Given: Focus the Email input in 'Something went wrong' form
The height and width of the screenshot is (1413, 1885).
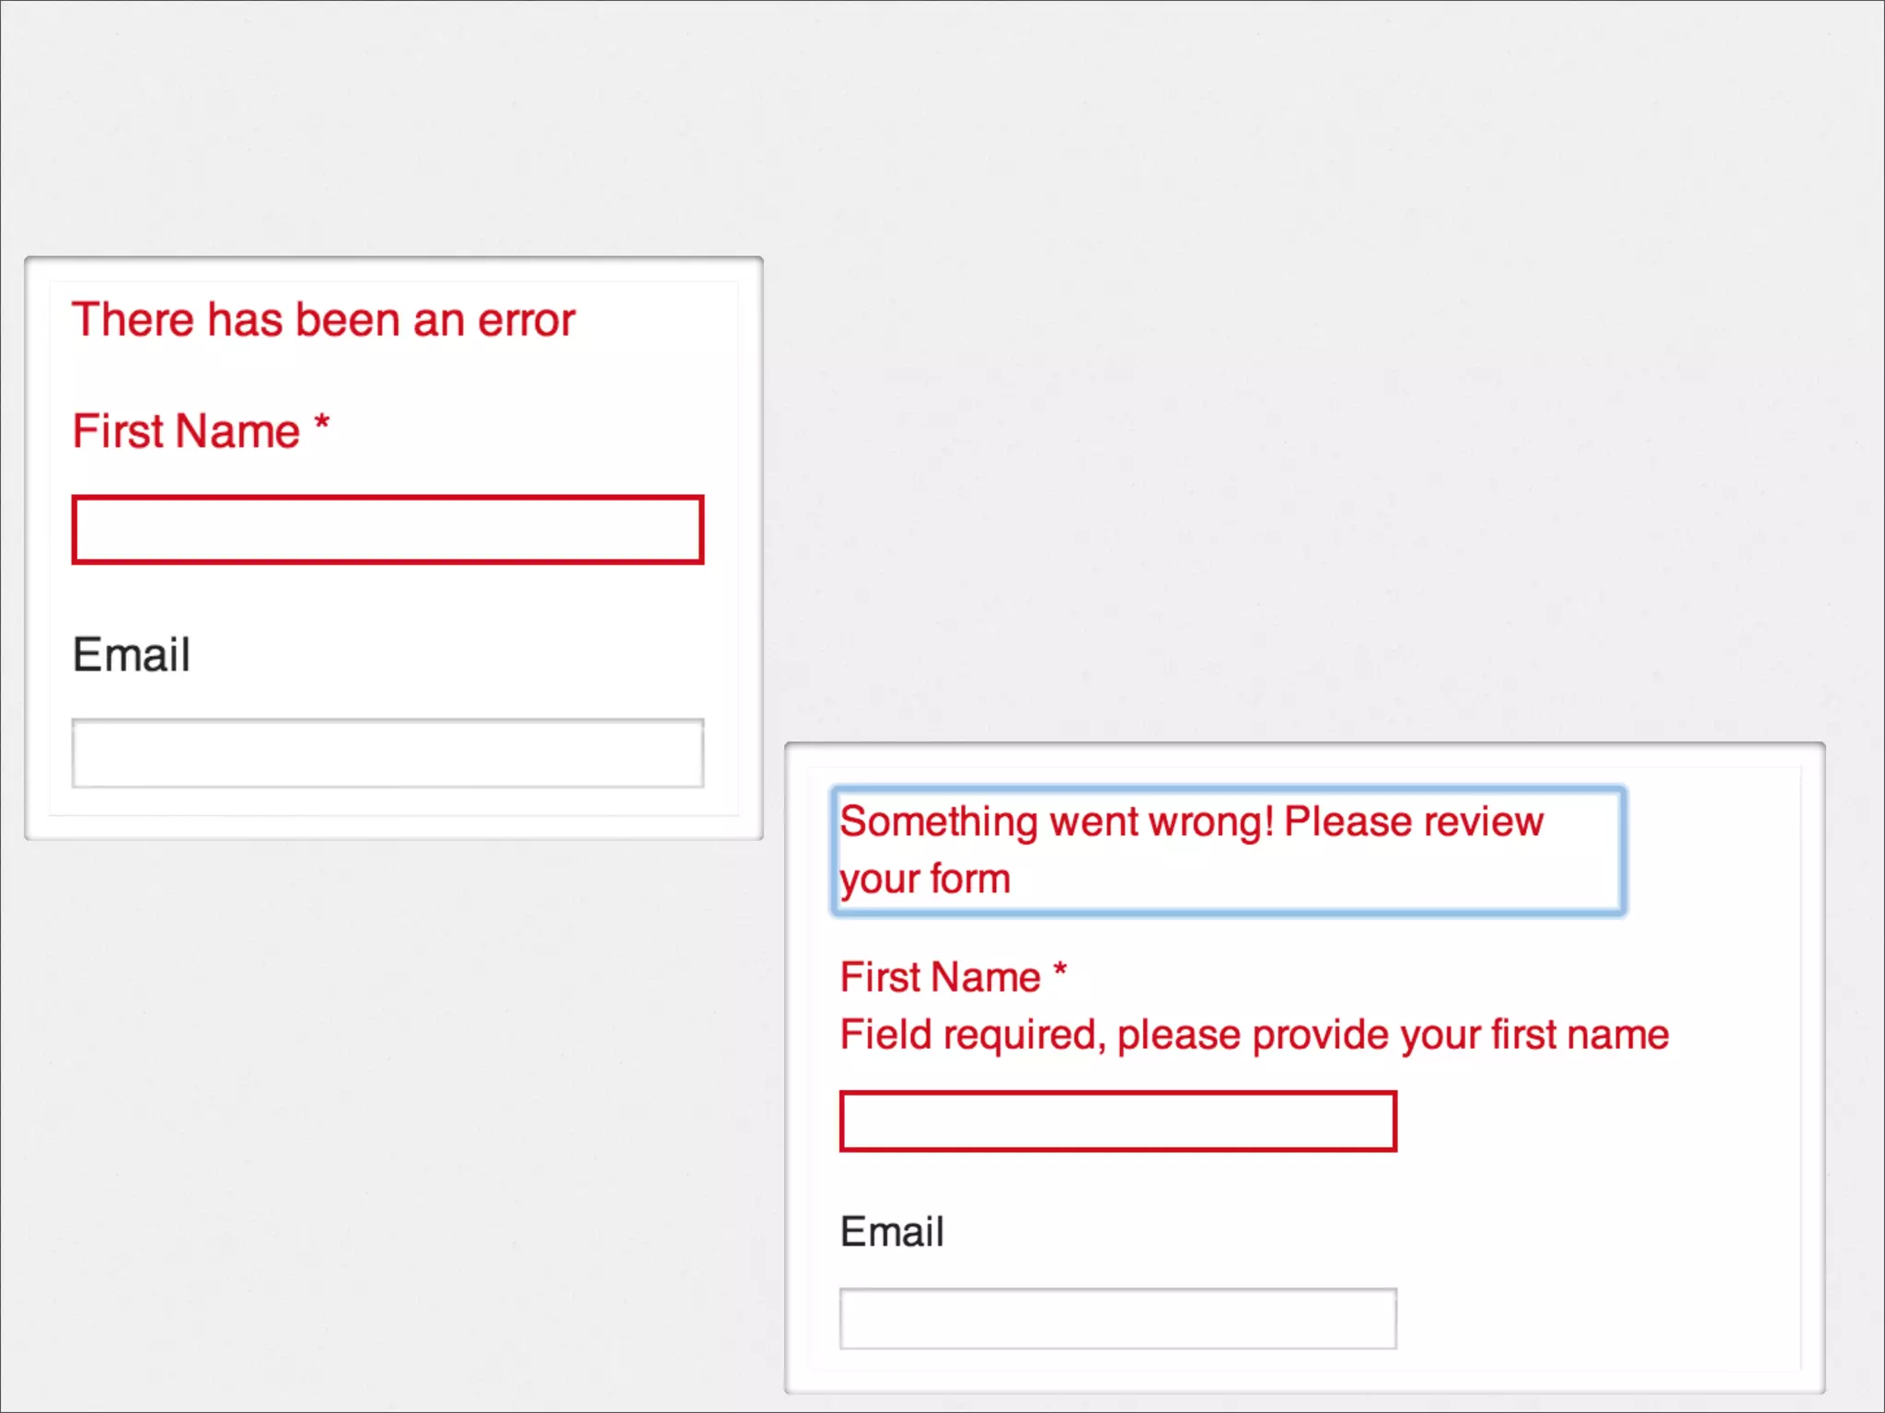Looking at the screenshot, I should [1117, 1319].
